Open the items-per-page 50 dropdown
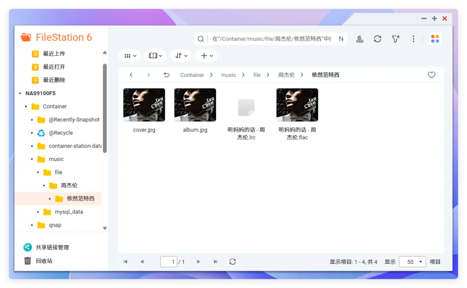The width and height of the screenshot is (467, 288). pyautogui.click(x=412, y=262)
